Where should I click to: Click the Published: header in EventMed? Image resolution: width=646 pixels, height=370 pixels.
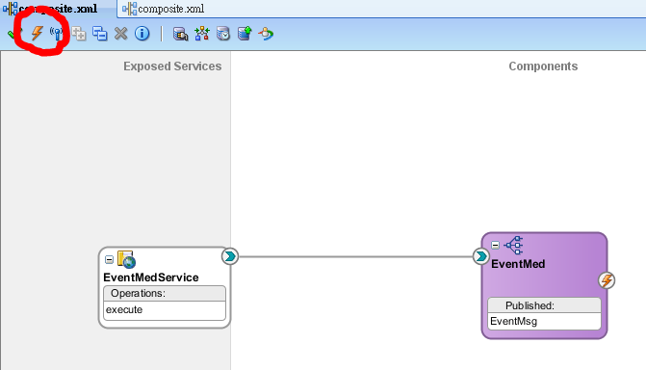tap(544, 305)
